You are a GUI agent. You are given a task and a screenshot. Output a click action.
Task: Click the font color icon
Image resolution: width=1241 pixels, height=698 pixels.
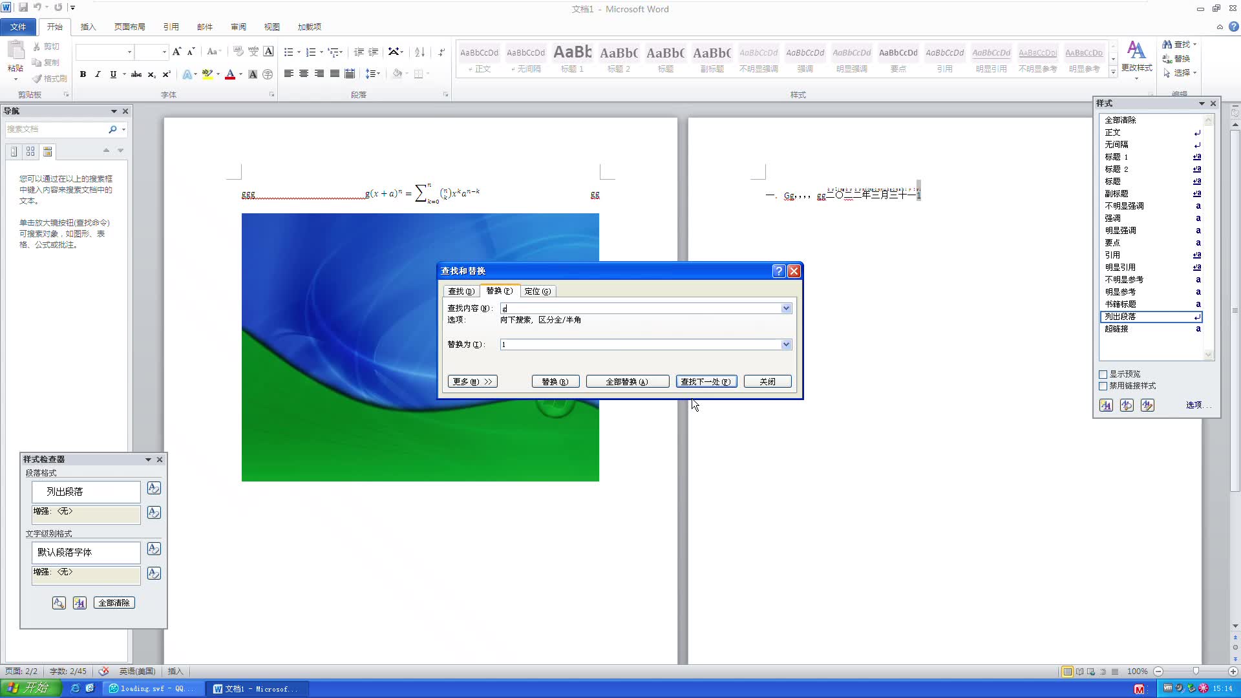click(x=230, y=74)
